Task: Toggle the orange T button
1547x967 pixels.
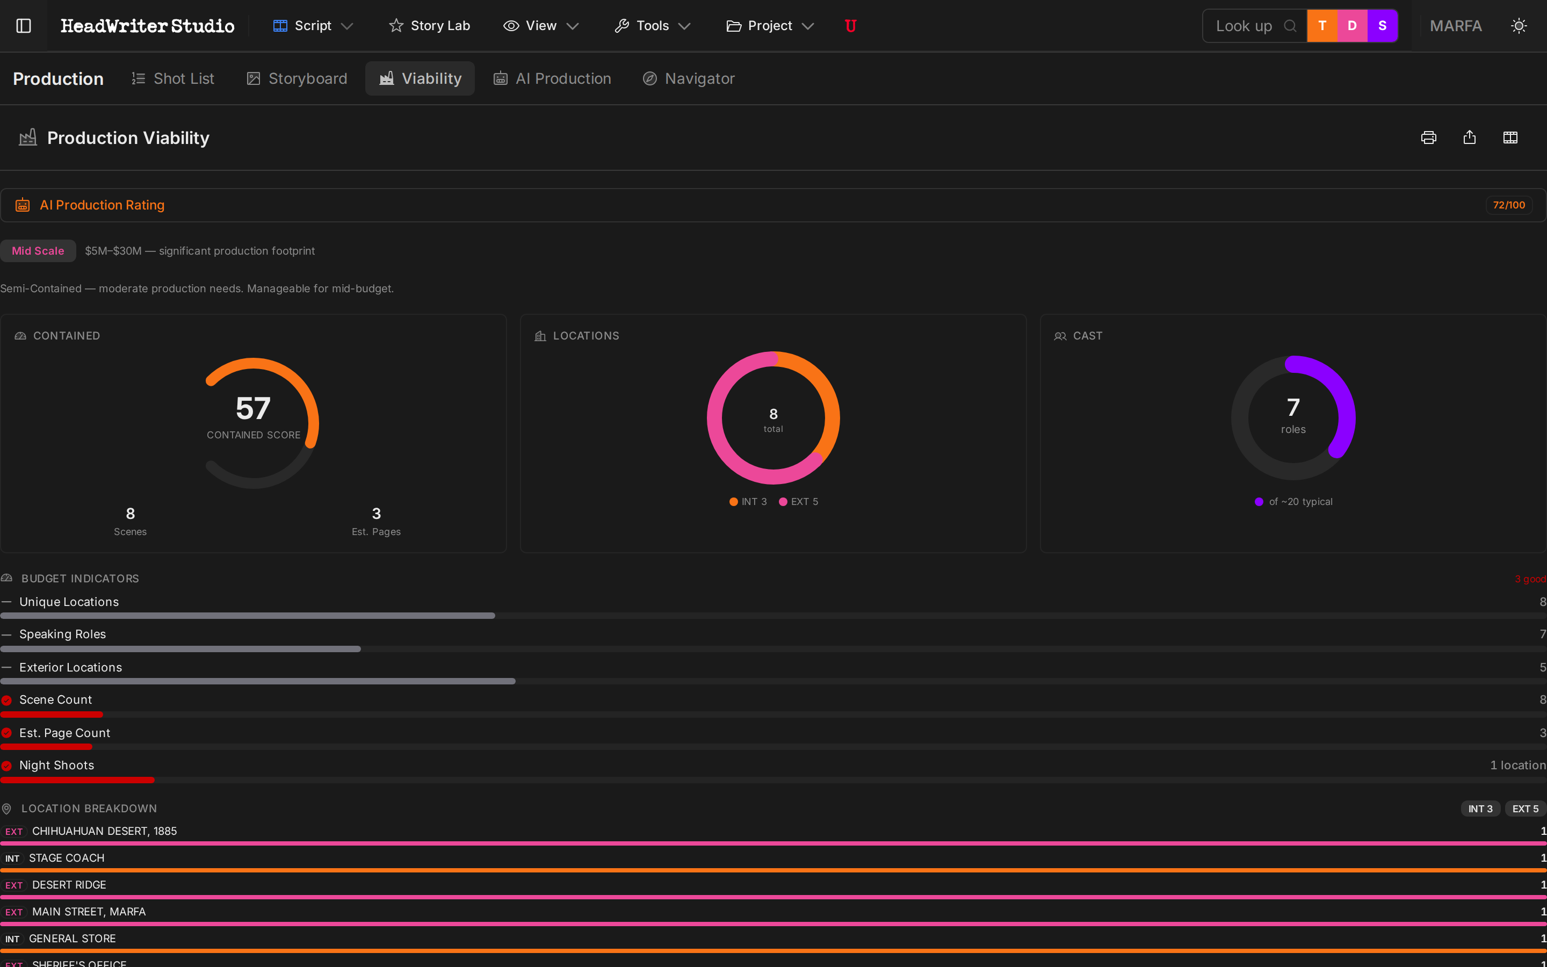Action: pos(1322,26)
